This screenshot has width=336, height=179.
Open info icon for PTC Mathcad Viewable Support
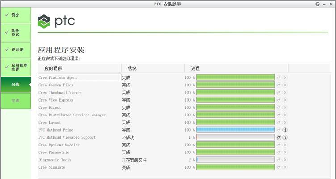tap(285, 137)
